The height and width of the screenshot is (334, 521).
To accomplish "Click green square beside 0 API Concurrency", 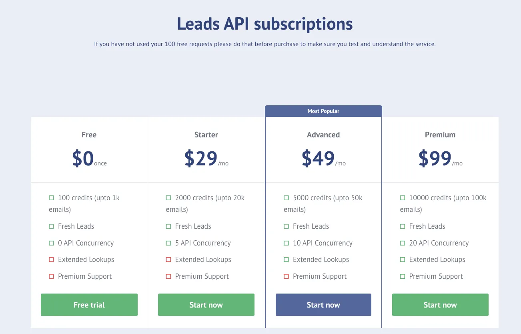I will (x=51, y=243).
